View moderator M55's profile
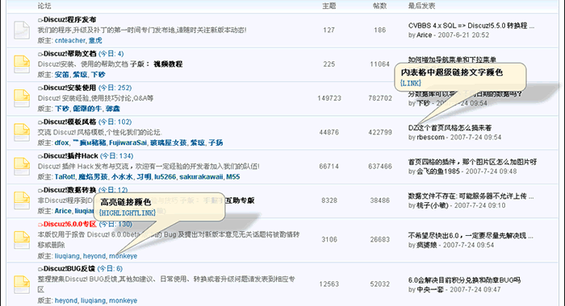Image resolution: width=565 pixels, height=306 pixels. click(232, 177)
